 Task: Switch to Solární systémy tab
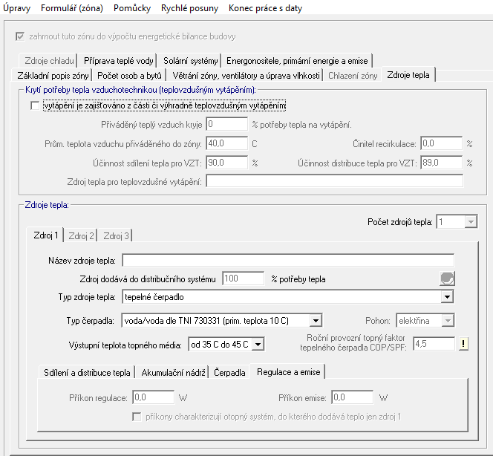coord(191,61)
